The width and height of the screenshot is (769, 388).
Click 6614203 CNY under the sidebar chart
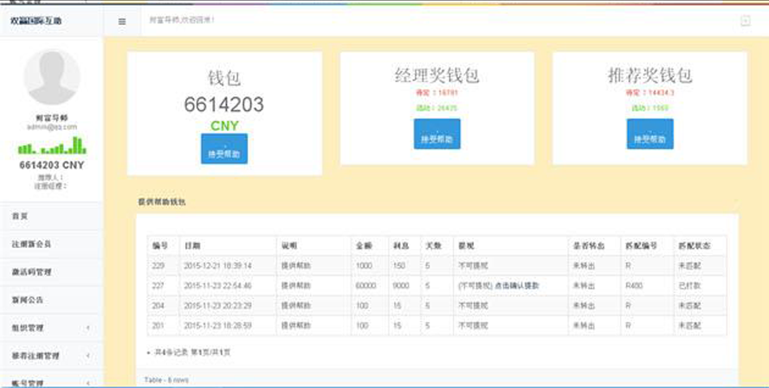click(52, 165)
